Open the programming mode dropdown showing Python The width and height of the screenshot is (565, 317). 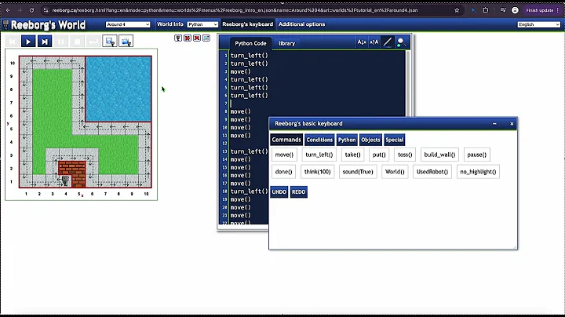(202, 24)
